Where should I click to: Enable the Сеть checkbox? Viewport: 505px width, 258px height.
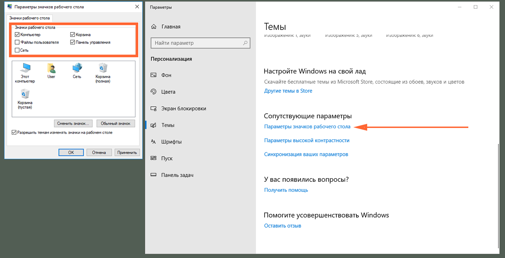(17, 50)
